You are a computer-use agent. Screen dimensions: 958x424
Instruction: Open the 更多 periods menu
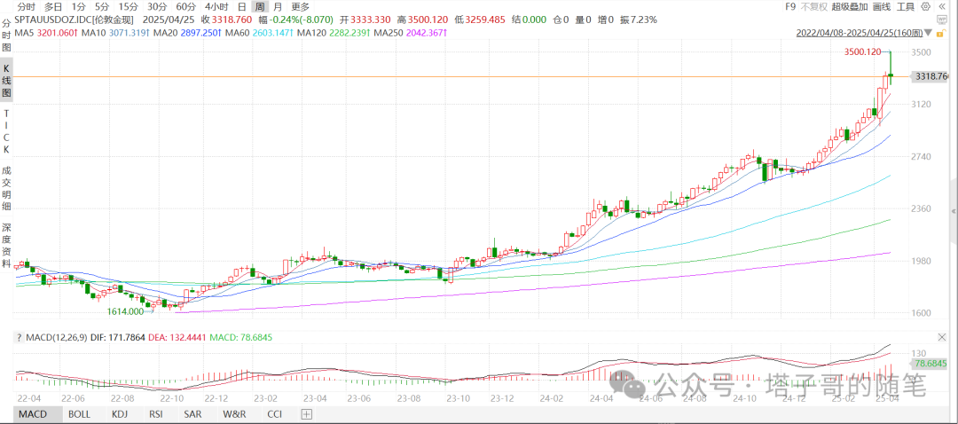(x=301, y=7)
